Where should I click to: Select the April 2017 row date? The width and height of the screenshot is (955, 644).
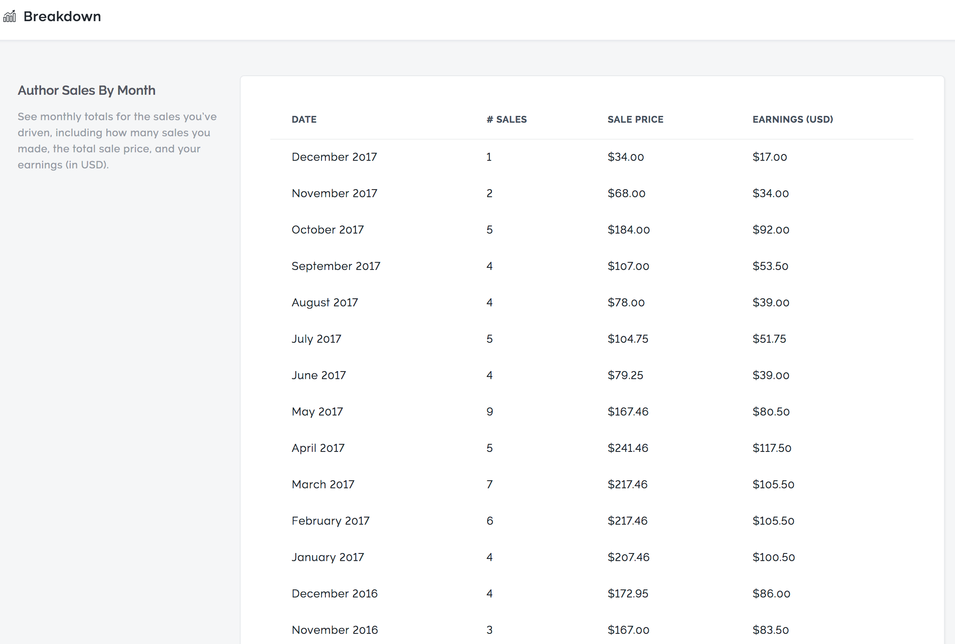(318, 448)
